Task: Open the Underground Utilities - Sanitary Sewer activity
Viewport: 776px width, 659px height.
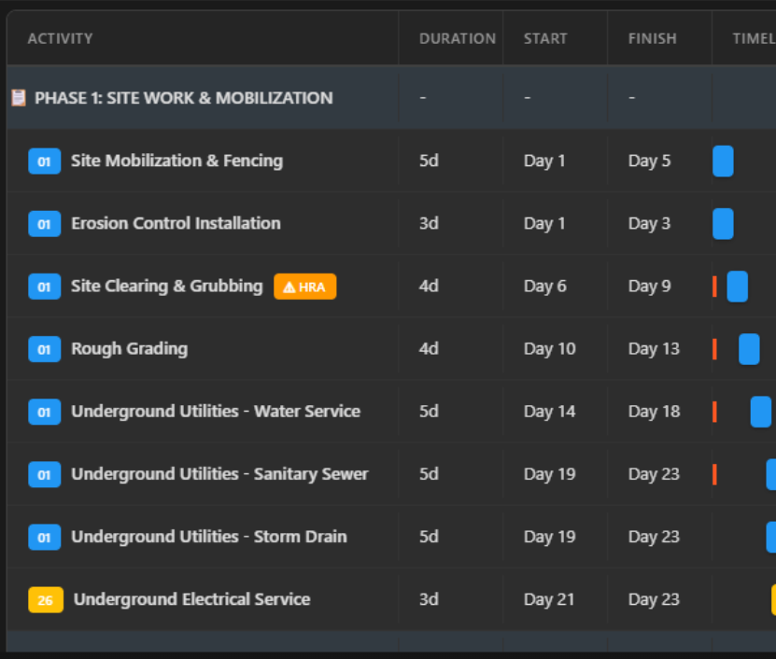Action: coord(219,473)
